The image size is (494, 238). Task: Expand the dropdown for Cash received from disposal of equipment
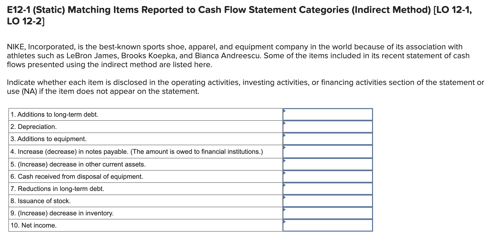click(327, 176)
